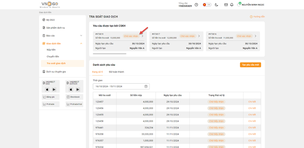The image size is (304, 148).
Task: Click Chờ xác nhận status on request #973819
Action: click(x=131, y=36)
